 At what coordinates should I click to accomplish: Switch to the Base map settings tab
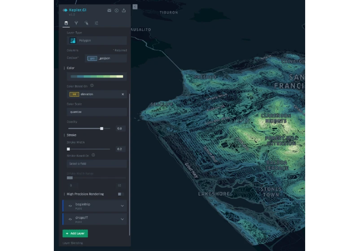point(96,23)
